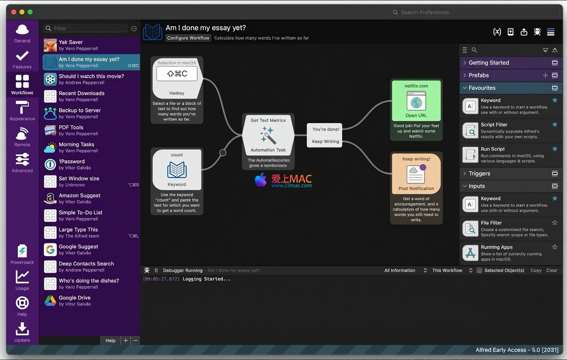
Task: Click the debugger bug icon in toolbar
Action: 537,32
